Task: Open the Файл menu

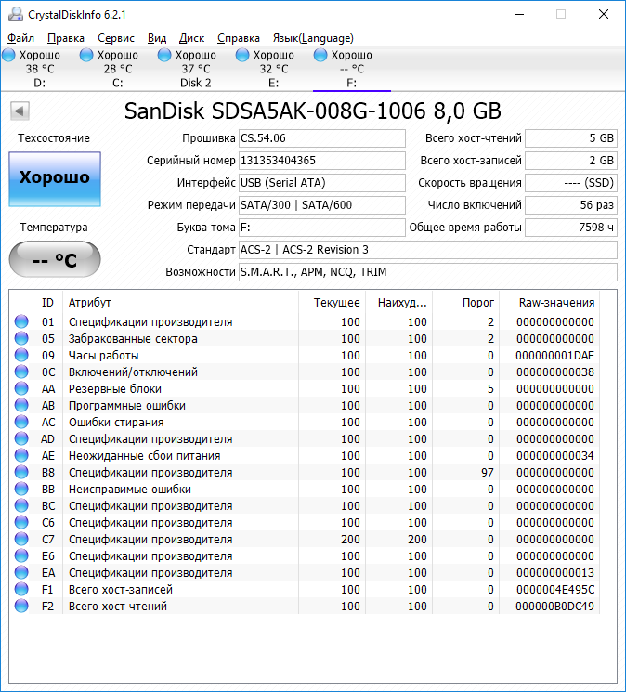Action: [20, 38]
